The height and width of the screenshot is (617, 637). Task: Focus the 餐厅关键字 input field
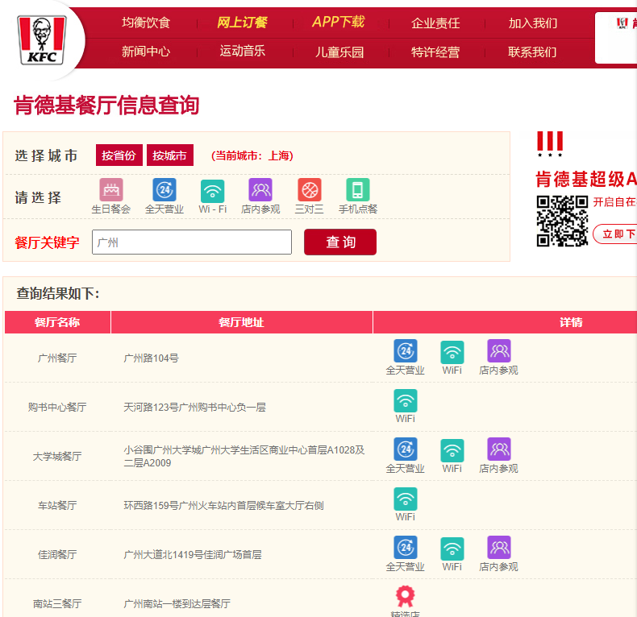[192, 242]
